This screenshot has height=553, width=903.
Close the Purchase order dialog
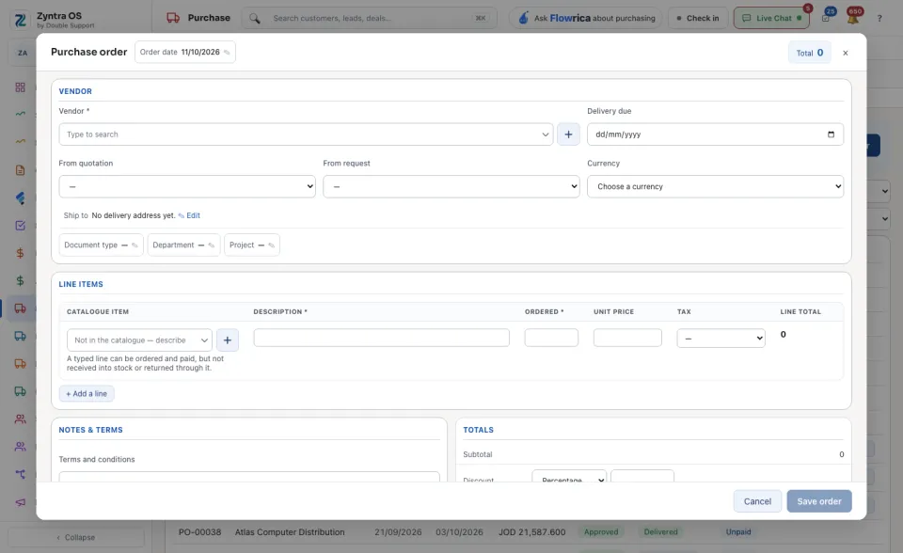click(846, 53)
